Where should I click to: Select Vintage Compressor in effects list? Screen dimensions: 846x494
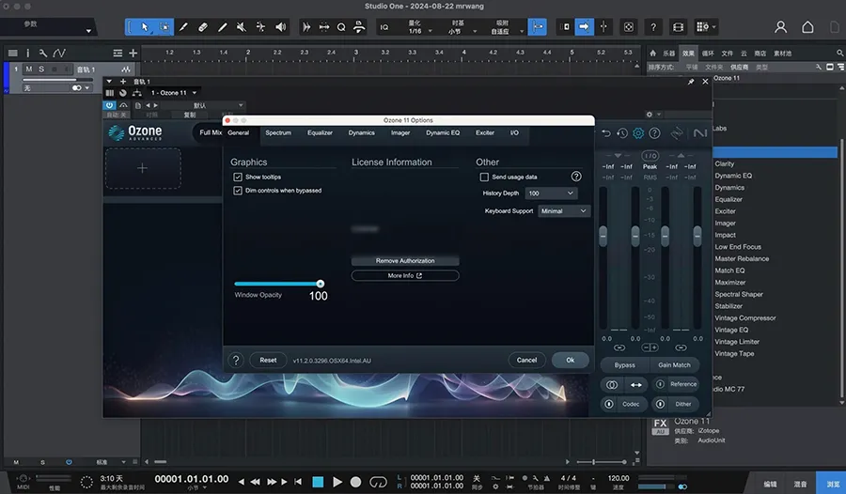pyautogui.click(x=744, y=318)
